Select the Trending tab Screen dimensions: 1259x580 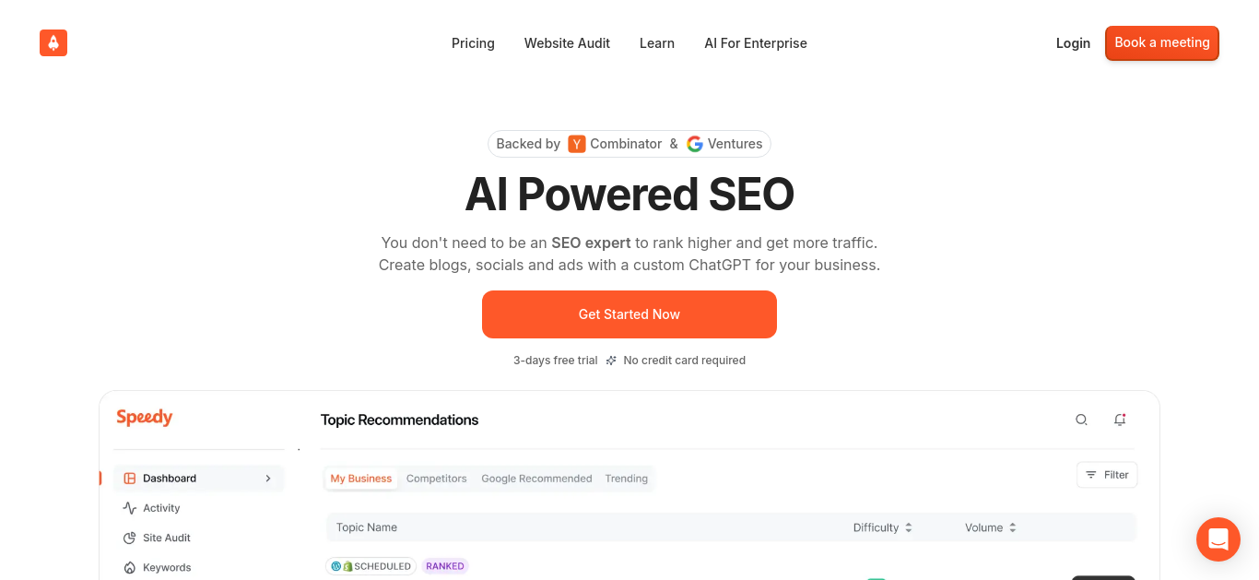tap(627, 479)
